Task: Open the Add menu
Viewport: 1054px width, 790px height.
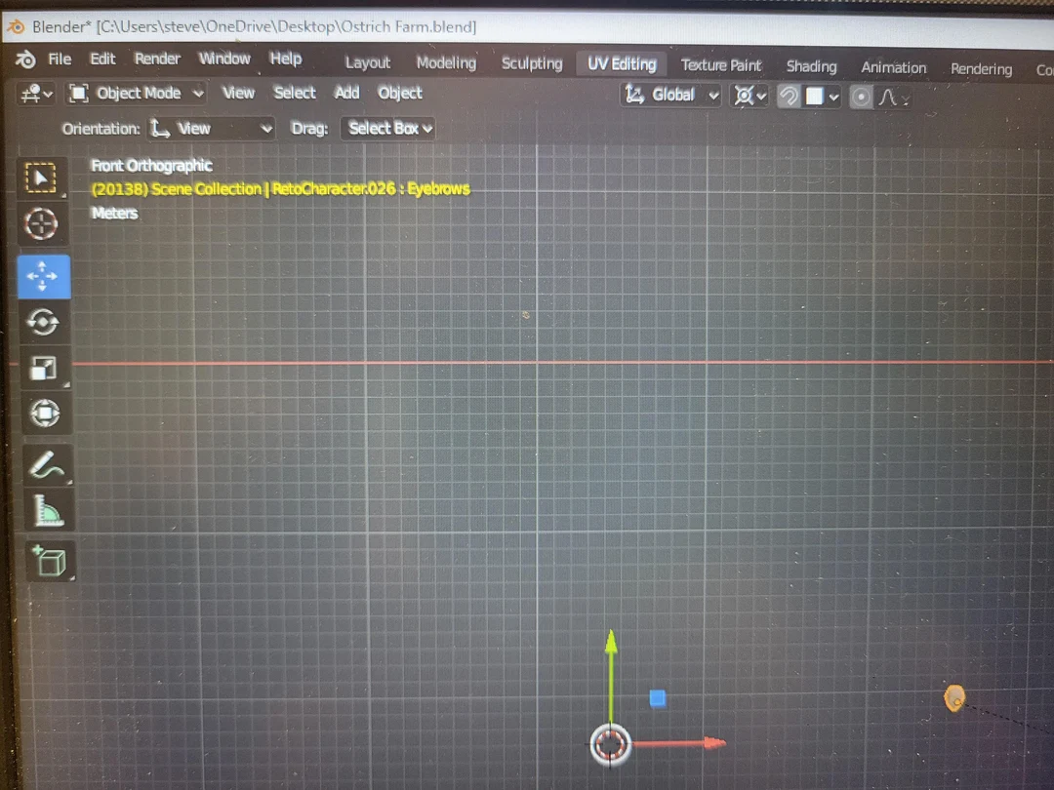Action: click(x=346, y=94)
